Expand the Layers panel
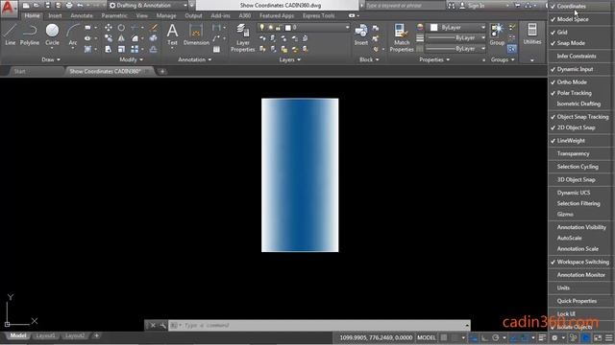Screen dimensions: 615x345 290,59
